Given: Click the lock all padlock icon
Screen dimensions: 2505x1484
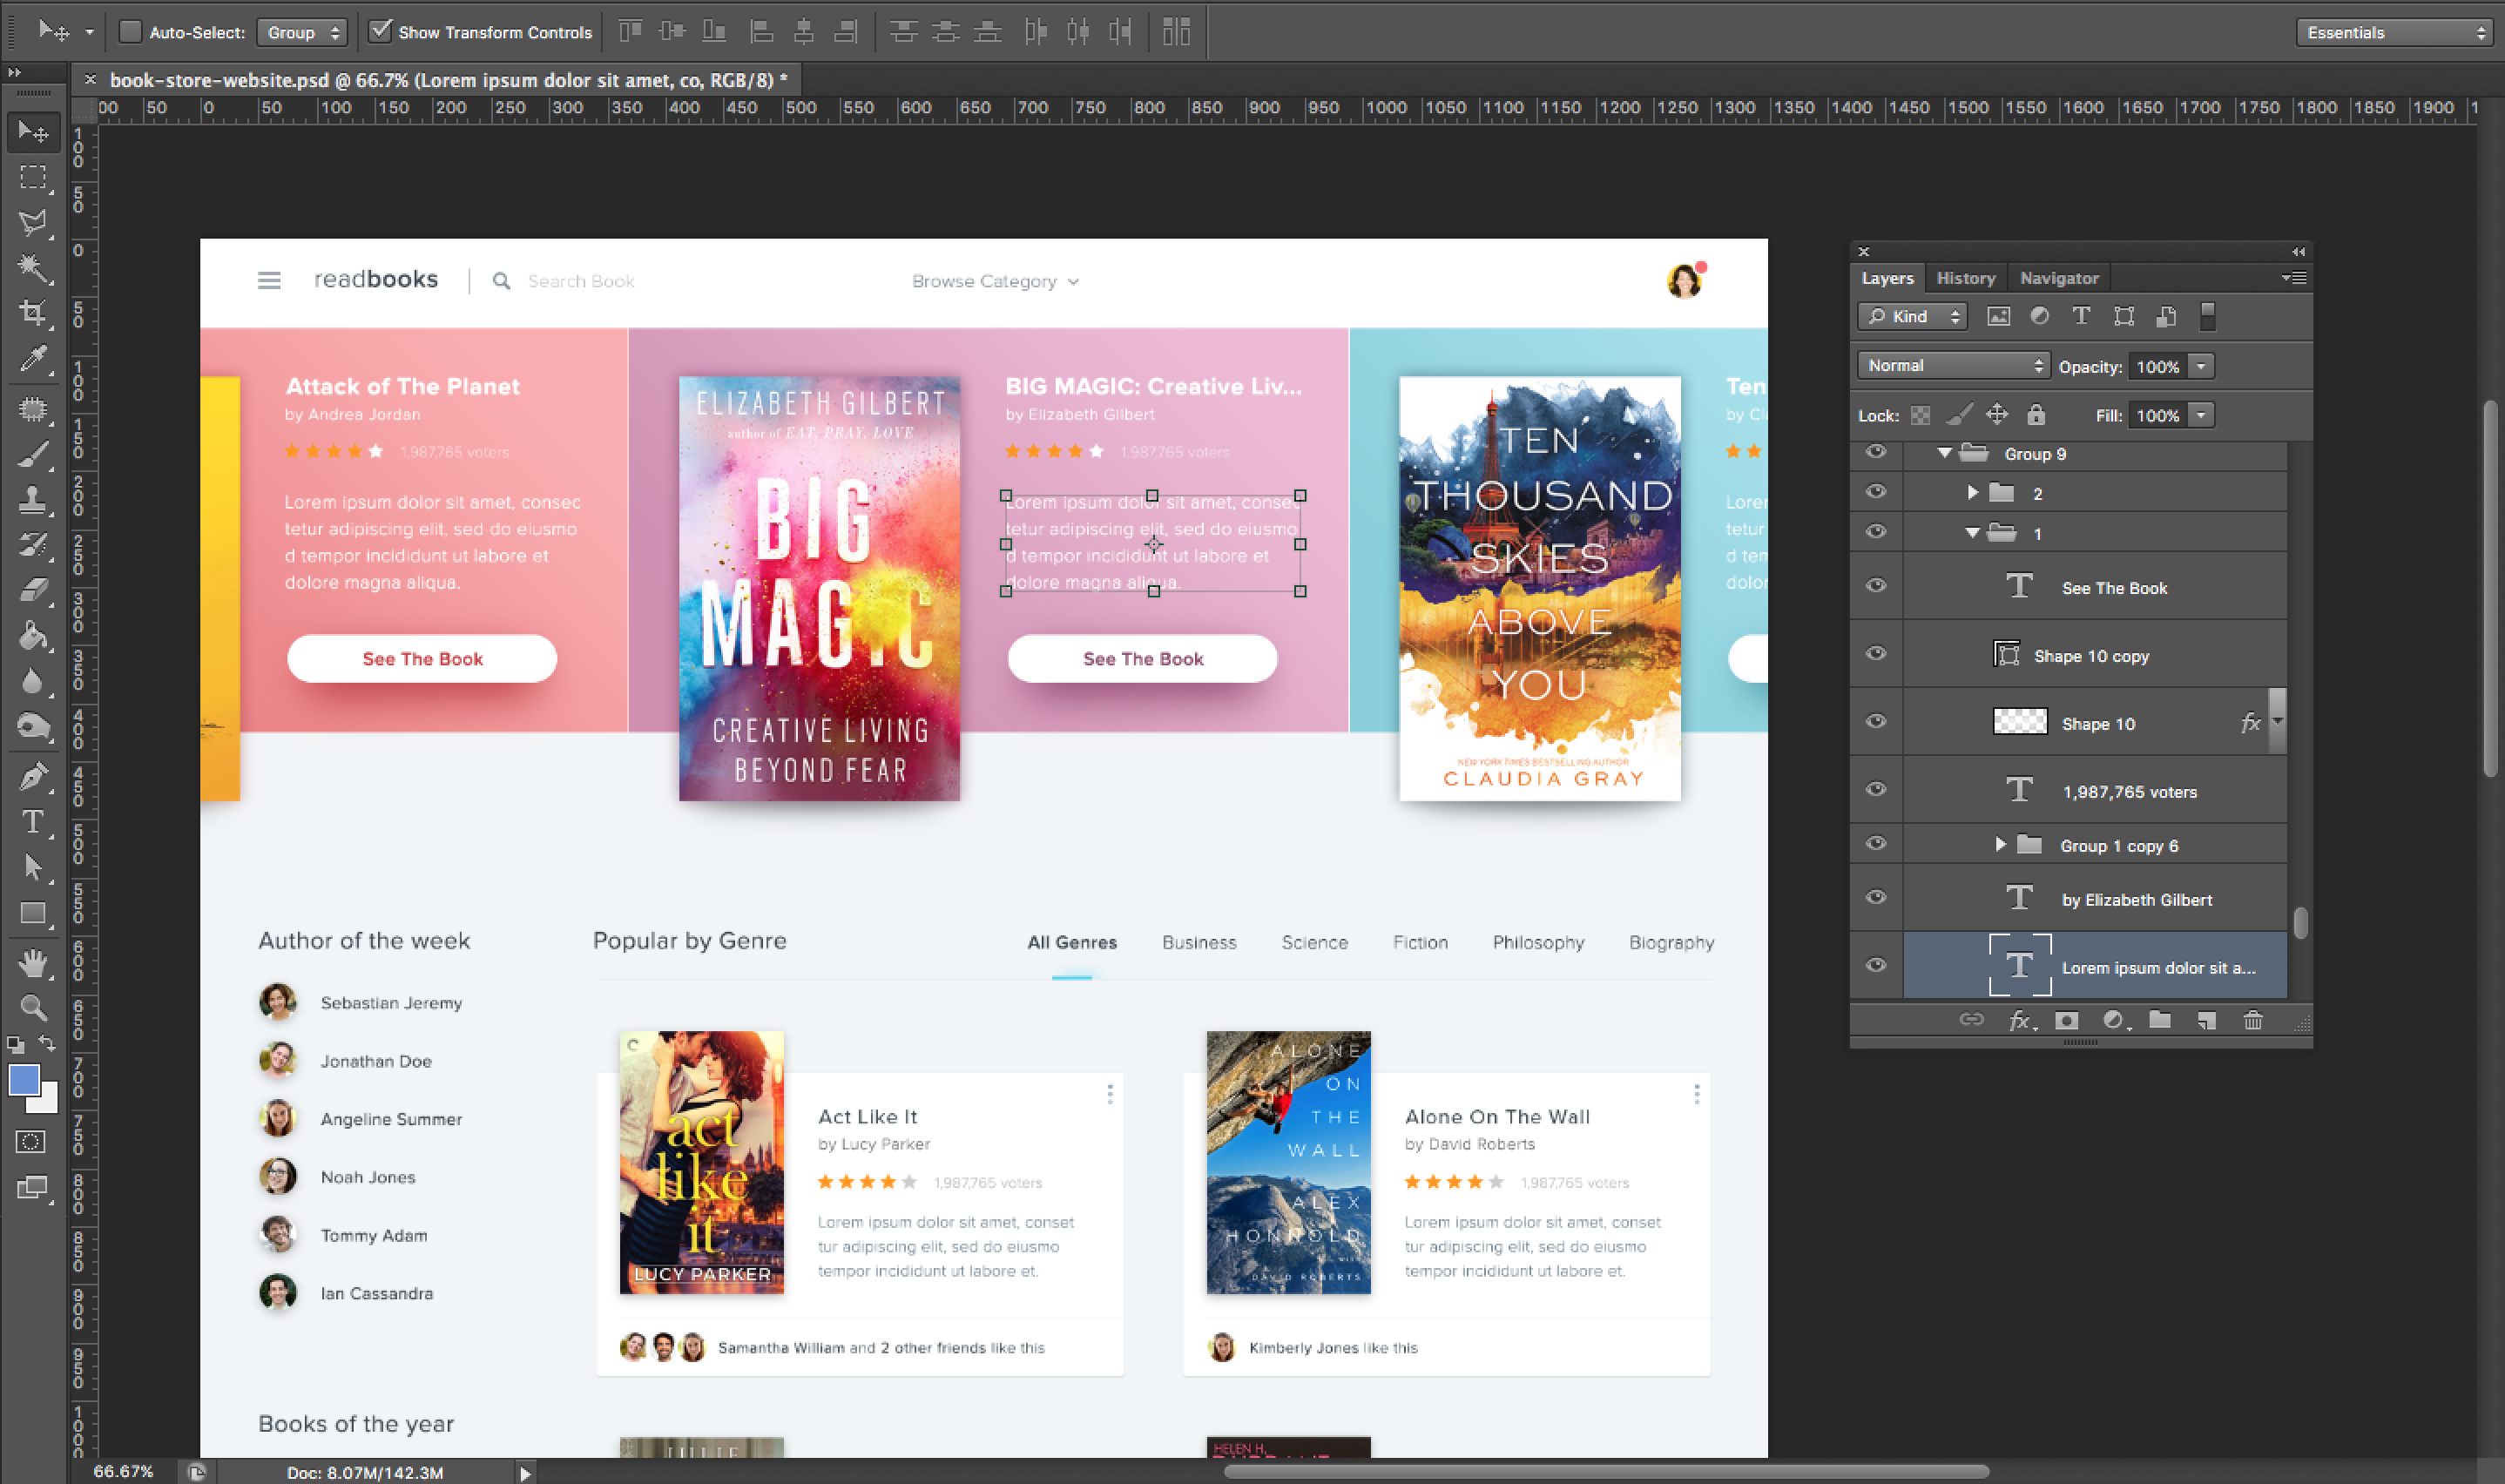Looking at the screenshot, I should [2036, 415].
